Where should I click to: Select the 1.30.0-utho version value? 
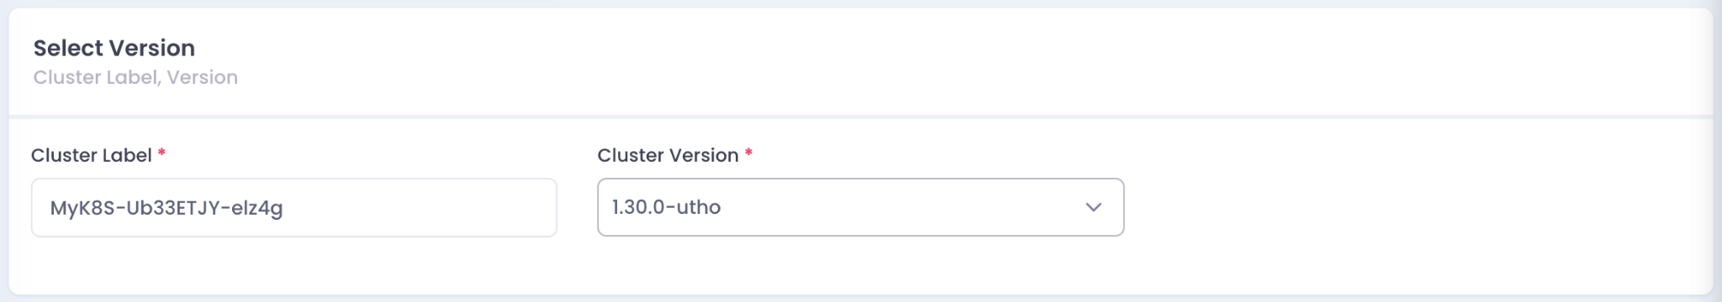(x=666, y=207)
